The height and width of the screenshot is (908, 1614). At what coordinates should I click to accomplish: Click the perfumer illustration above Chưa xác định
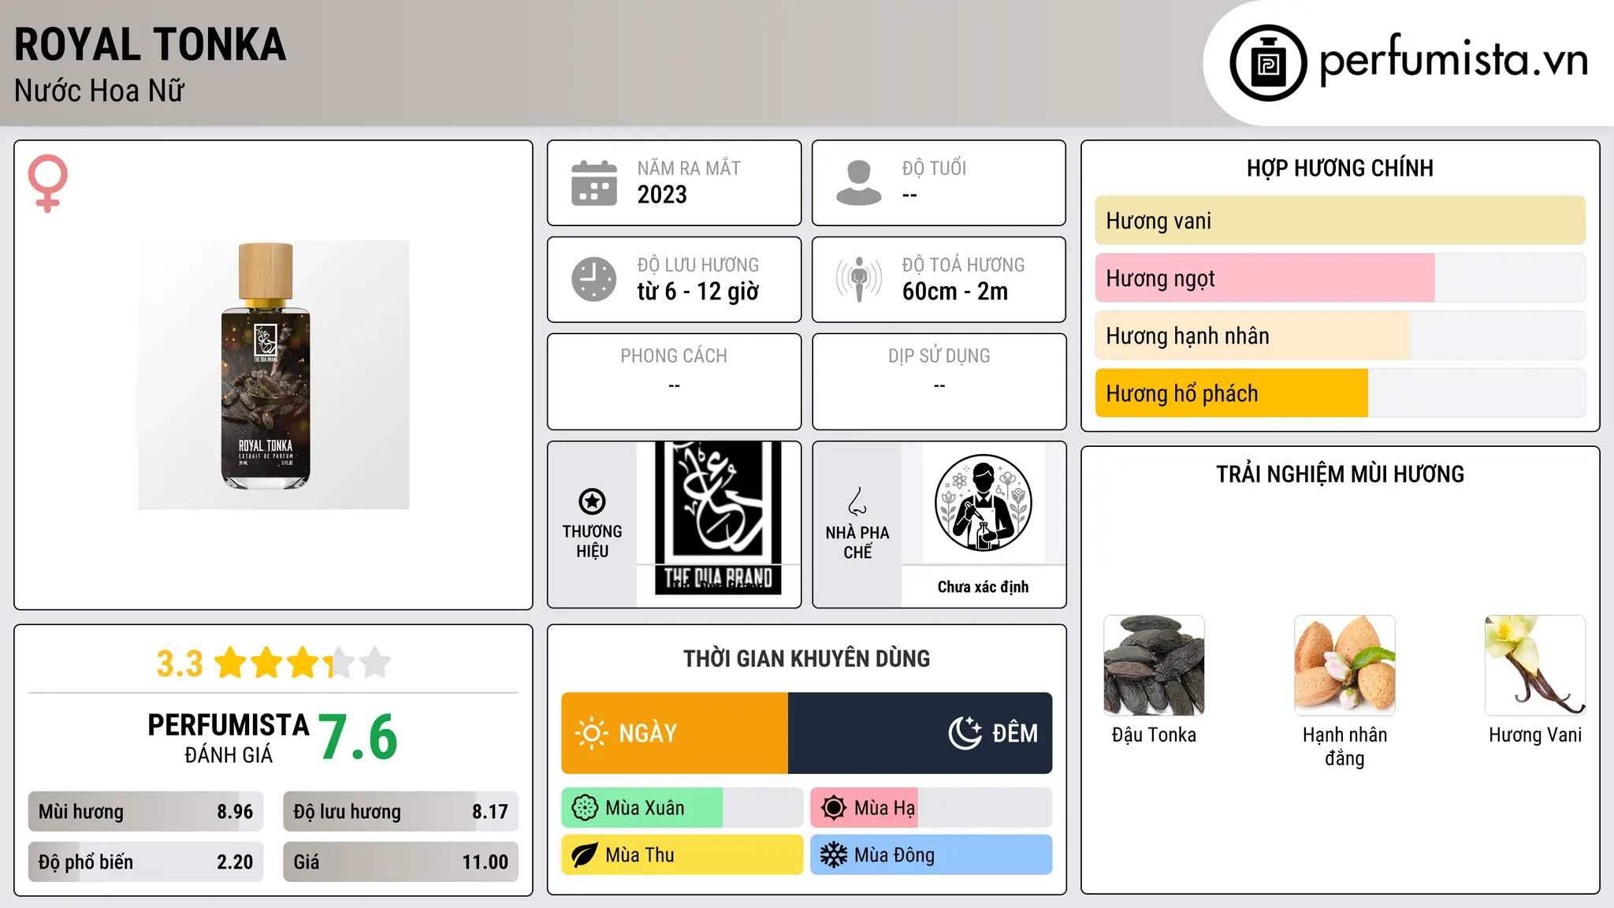[x=984, y=503]
